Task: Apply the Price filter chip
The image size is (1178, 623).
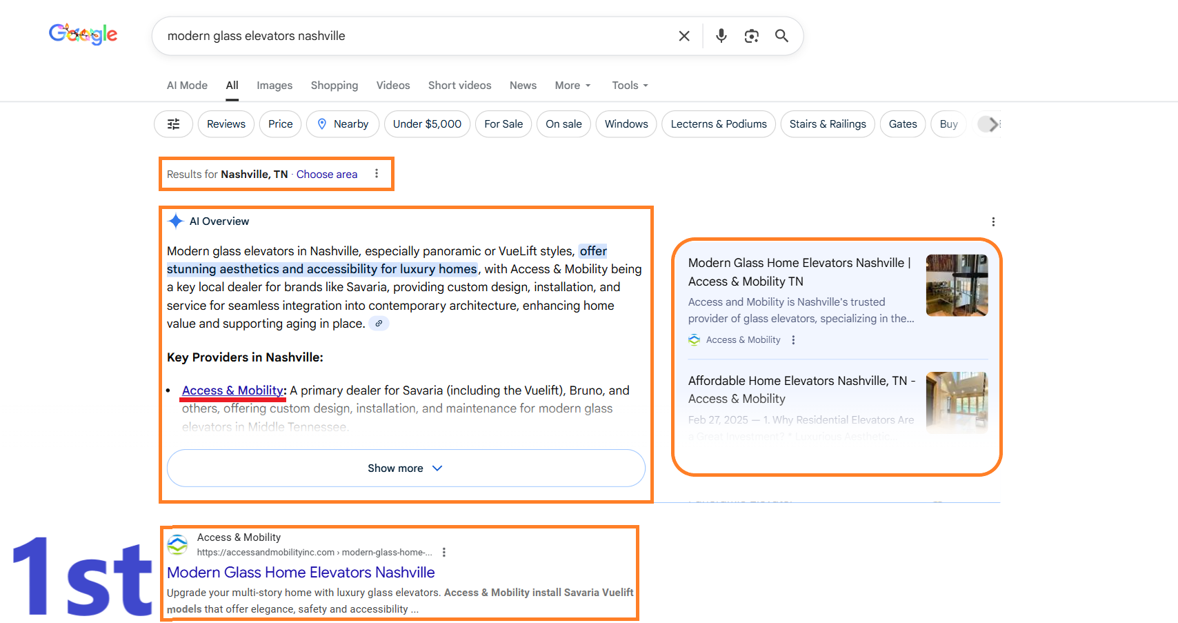Action: click(281, 124)
